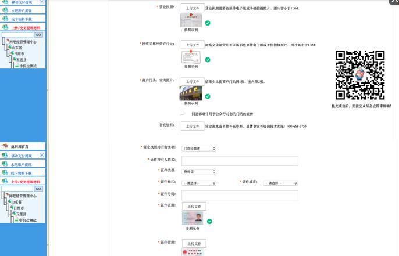Viewport: 399px width, 256px height.
Task: Click the icon beside 线下物料下载 in the lower sidebar panel
Action: [x=5, y=172]
